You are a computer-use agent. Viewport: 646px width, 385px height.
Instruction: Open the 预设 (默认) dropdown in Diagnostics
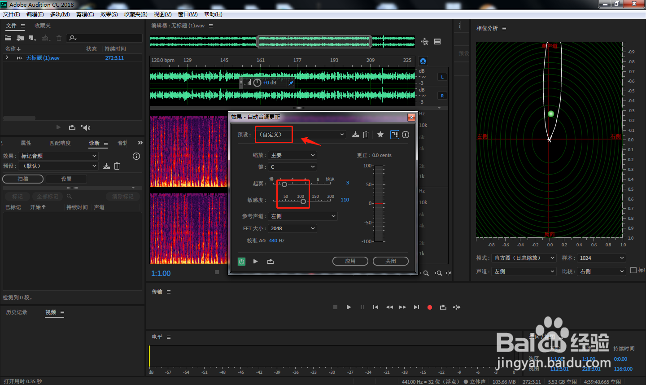58,166
